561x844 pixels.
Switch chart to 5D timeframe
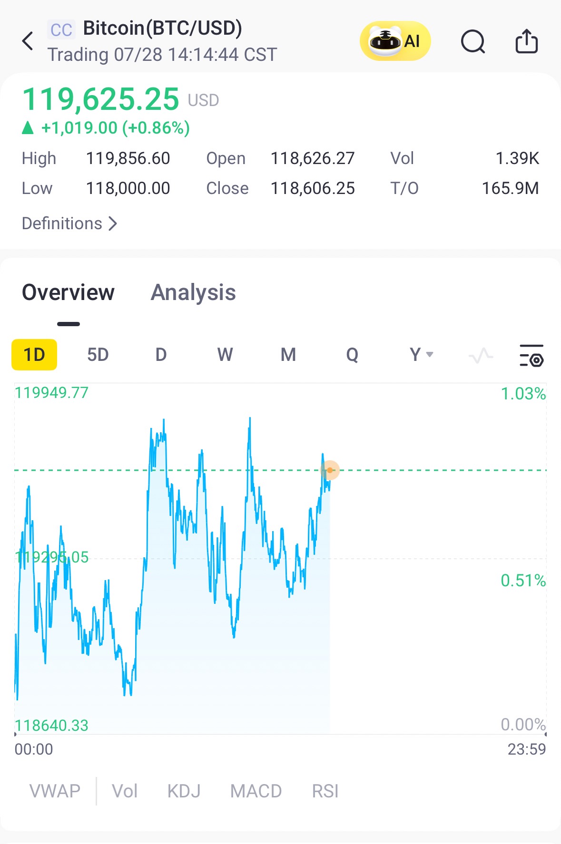tap(98, 355)
